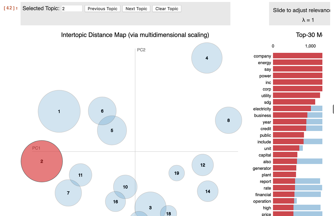Select topic bubble 19 on the distance map

click(x=177, y=173)
